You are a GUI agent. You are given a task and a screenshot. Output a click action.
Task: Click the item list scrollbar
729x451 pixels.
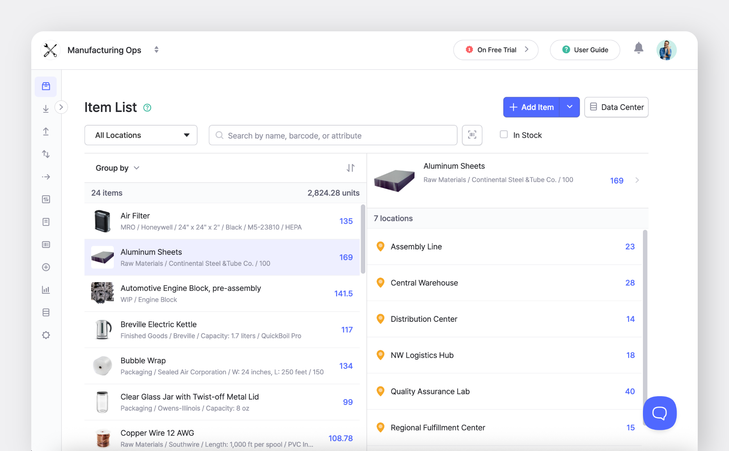pyautogui.click(x=363, y=239)
